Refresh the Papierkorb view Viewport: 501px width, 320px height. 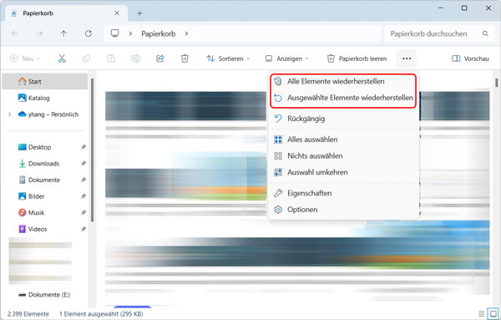pos(89,33)
